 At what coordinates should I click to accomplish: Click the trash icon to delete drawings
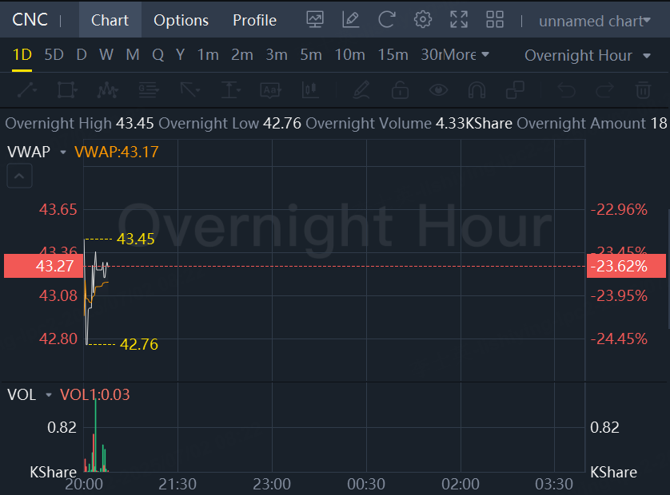(643, 89)
